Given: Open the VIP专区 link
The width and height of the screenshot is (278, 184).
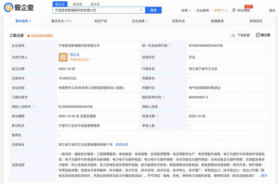Looking at the screenshot, I should [221, 10].
